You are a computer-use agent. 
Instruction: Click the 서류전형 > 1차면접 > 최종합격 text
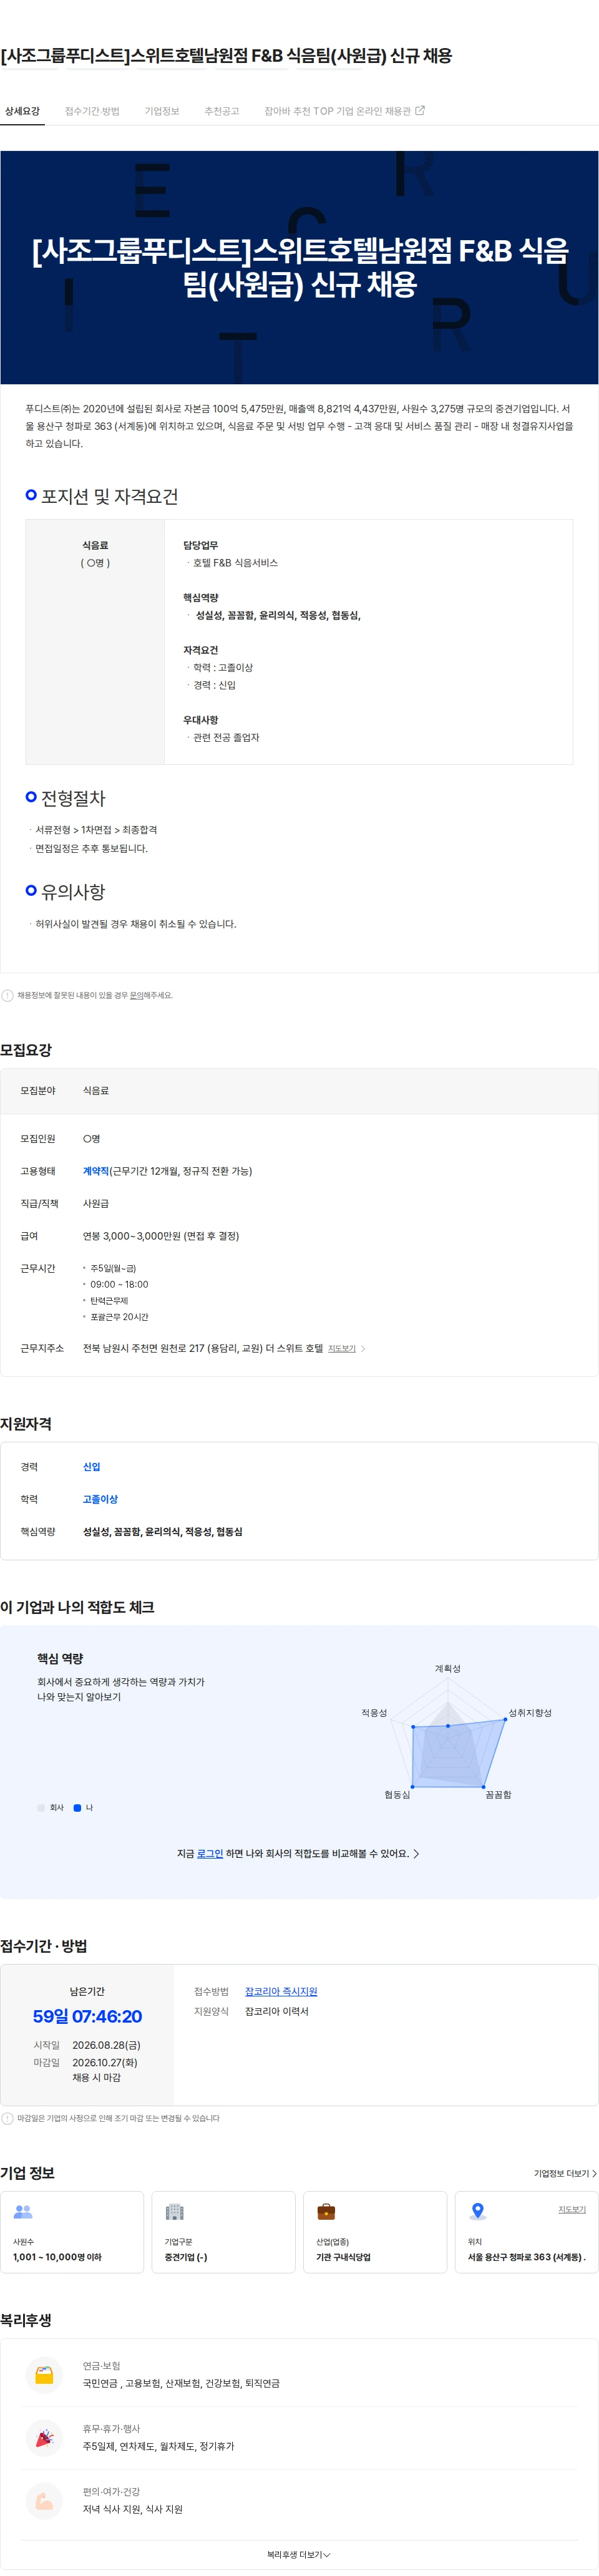coord(96,829)
